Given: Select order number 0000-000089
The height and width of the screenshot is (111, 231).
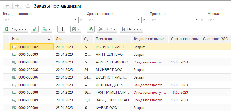Looking at the screenshot, I should point(28,100).
